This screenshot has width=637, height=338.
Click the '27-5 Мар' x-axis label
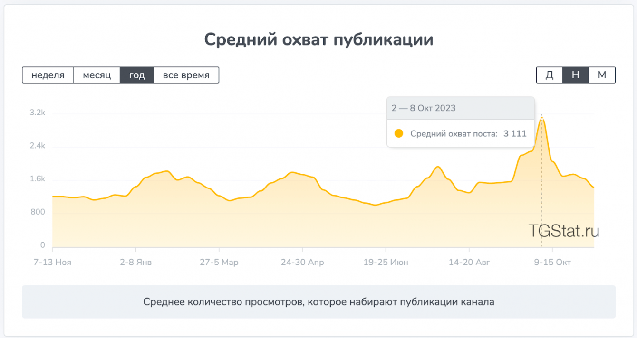[x=219, y=262]
